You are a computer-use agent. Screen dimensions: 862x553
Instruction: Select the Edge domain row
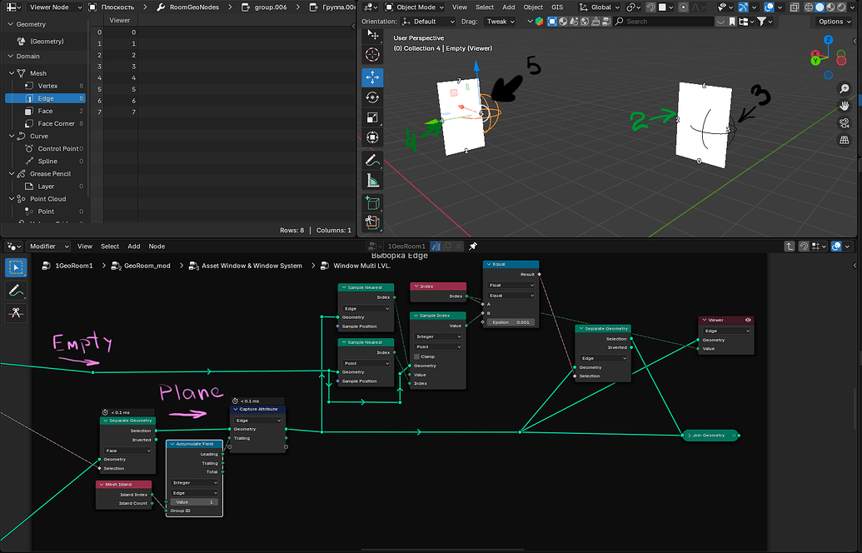46,98
